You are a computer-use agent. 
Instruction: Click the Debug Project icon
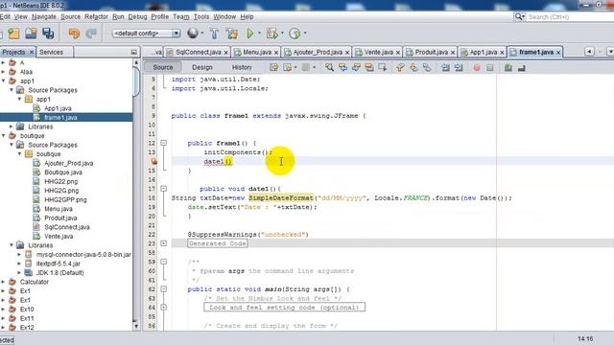[x=272, y=34]
